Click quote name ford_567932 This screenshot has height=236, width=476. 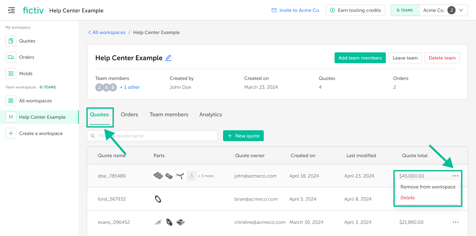pyautogui.click(x=112, y=199)
